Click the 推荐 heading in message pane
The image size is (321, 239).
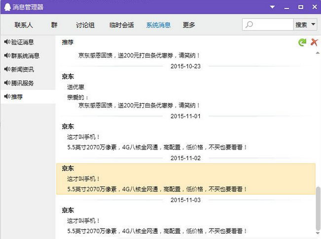pos(68,42)
